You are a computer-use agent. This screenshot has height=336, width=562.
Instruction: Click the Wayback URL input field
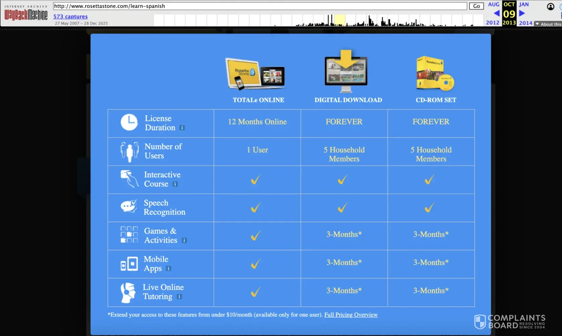point(260,6)
